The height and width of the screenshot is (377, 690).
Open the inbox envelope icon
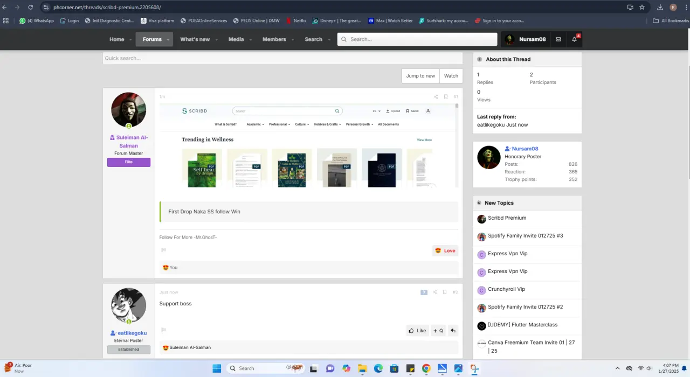click(x=558, y=39)
